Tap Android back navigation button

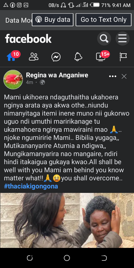104,258
